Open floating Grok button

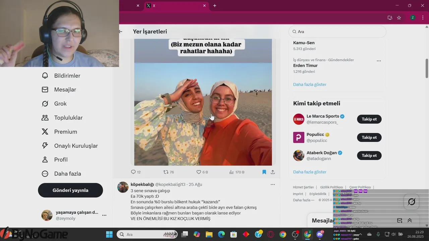click(x=412, y=202)
